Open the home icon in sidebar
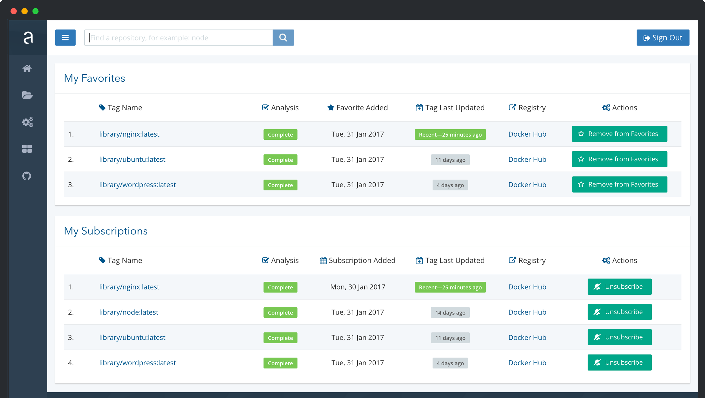 (27, 68)
